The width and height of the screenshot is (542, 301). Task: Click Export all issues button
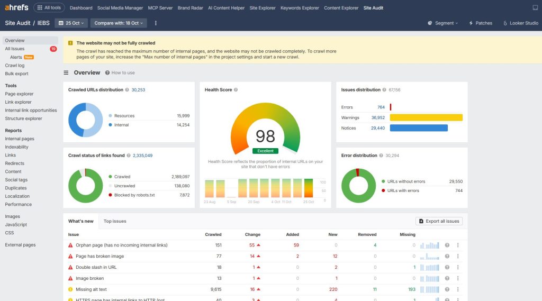[x=439, y=221]
